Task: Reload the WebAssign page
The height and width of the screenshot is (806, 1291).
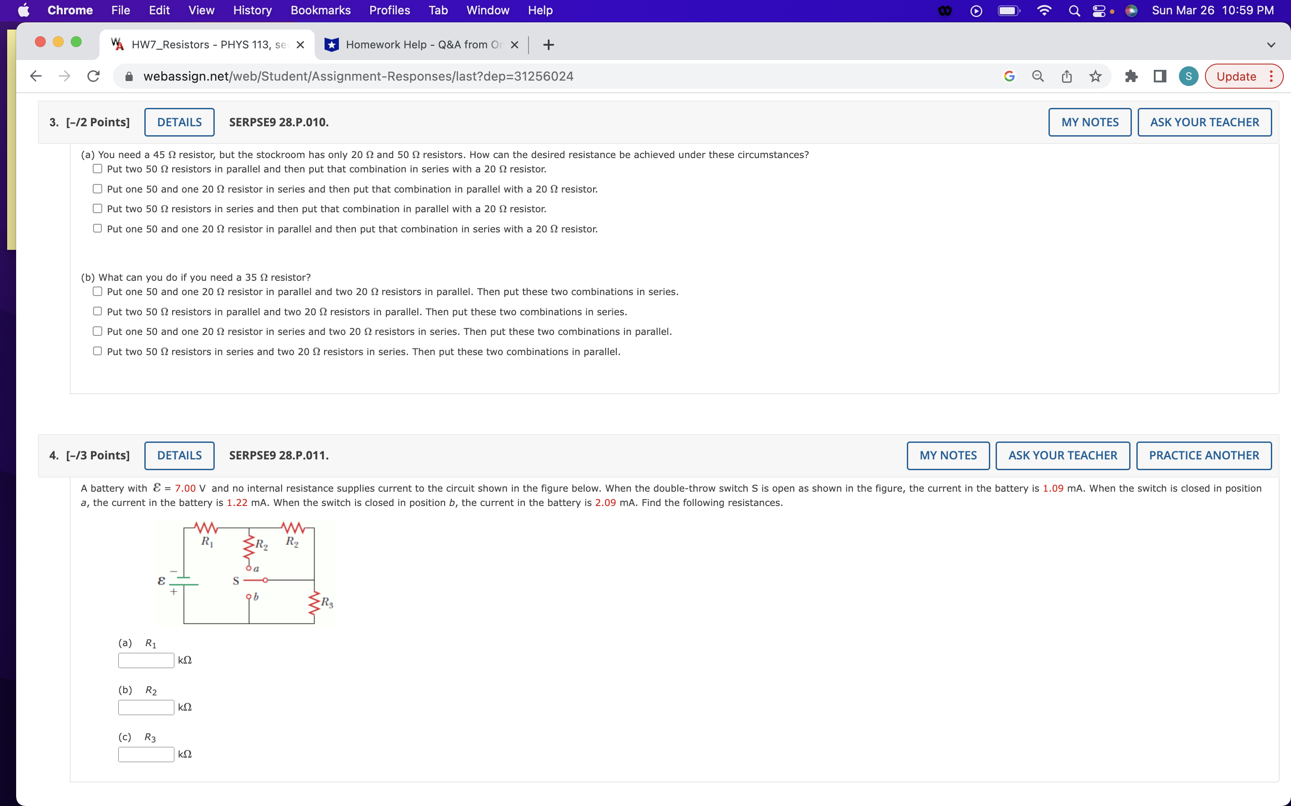Action: point(93,76)
